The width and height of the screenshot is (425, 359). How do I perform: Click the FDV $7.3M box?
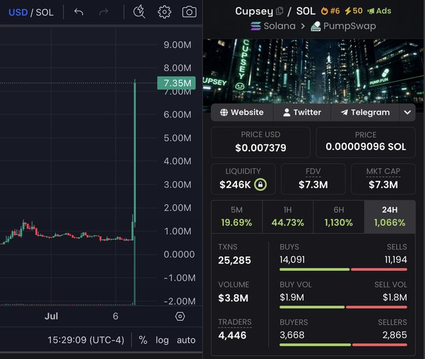[x=313, y=179]
